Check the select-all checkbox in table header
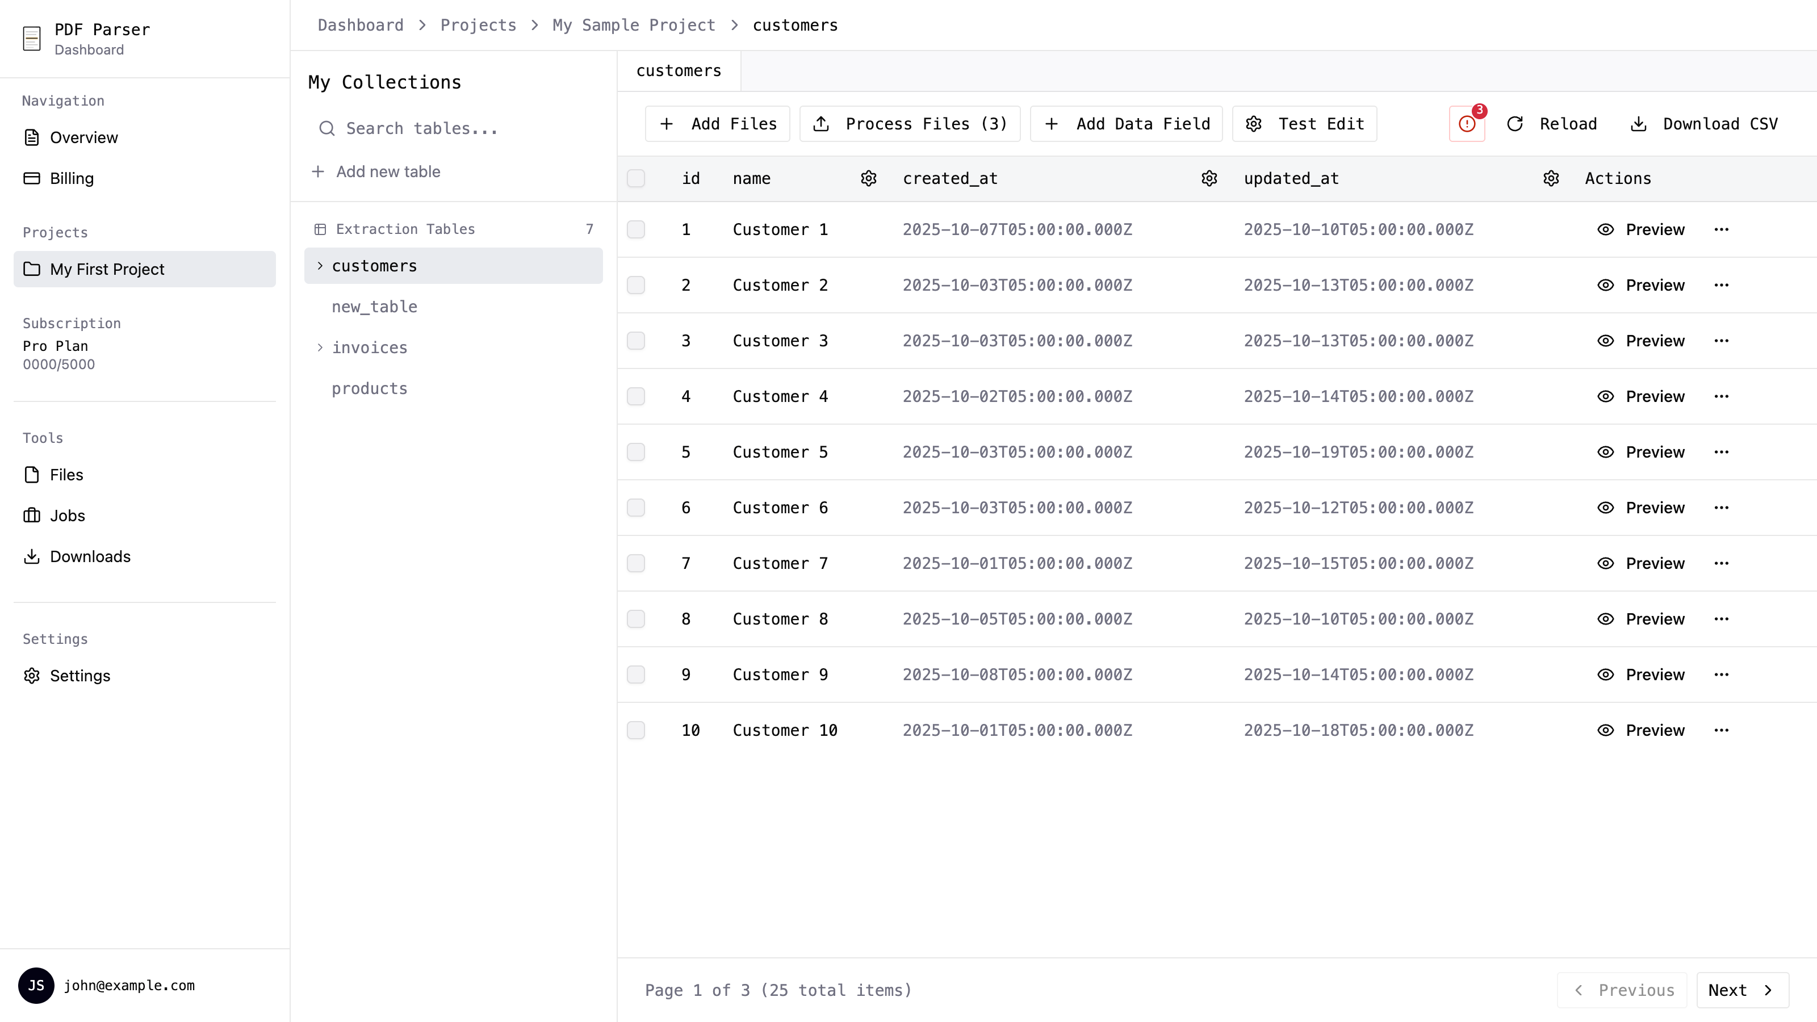1817x1022 pixels. [636, 178]
